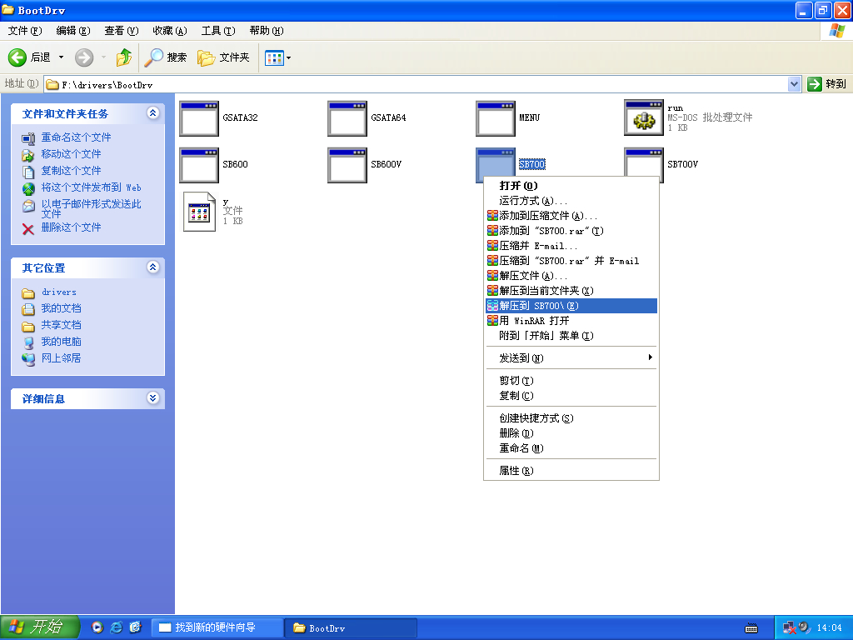Viewport: 853px width, 640px height.
Task: Click Internet Explorer quick launch icon
Action: coord(117,627)
